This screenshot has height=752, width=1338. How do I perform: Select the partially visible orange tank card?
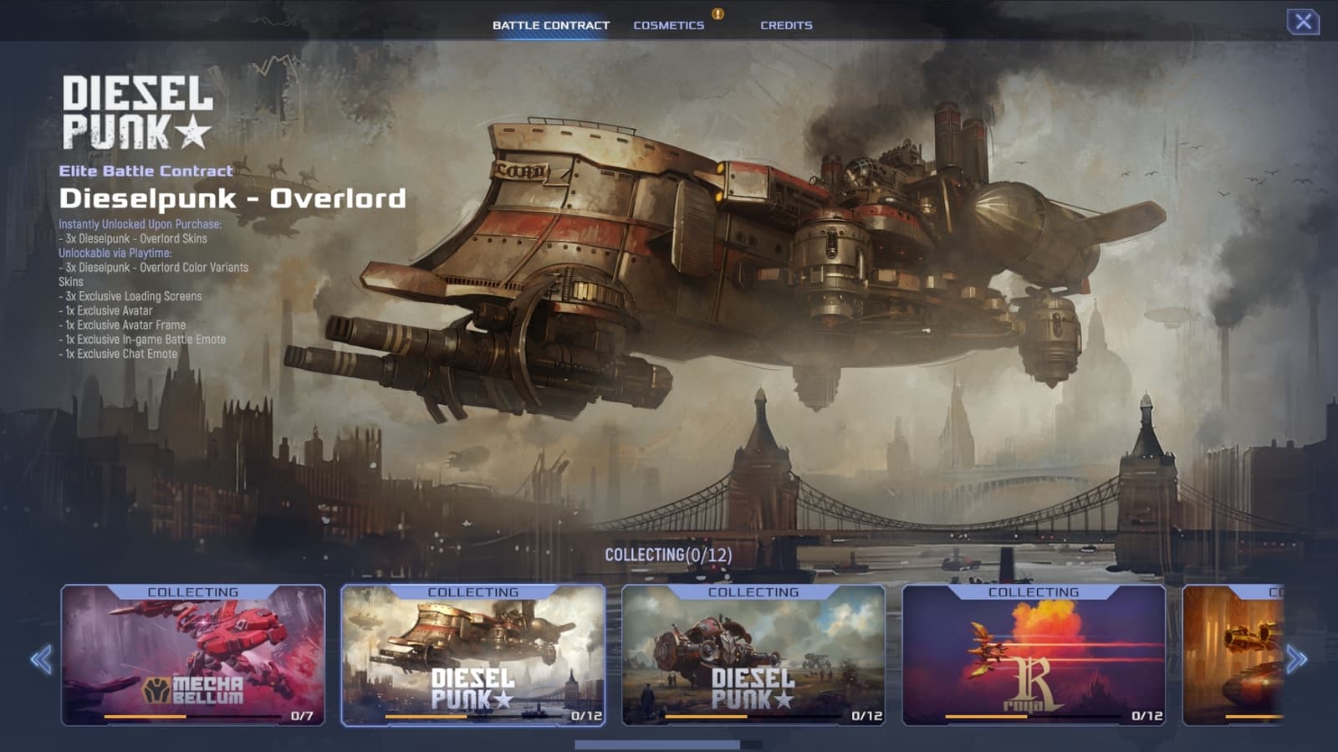pyautogui.click(x=1233, y=655)
